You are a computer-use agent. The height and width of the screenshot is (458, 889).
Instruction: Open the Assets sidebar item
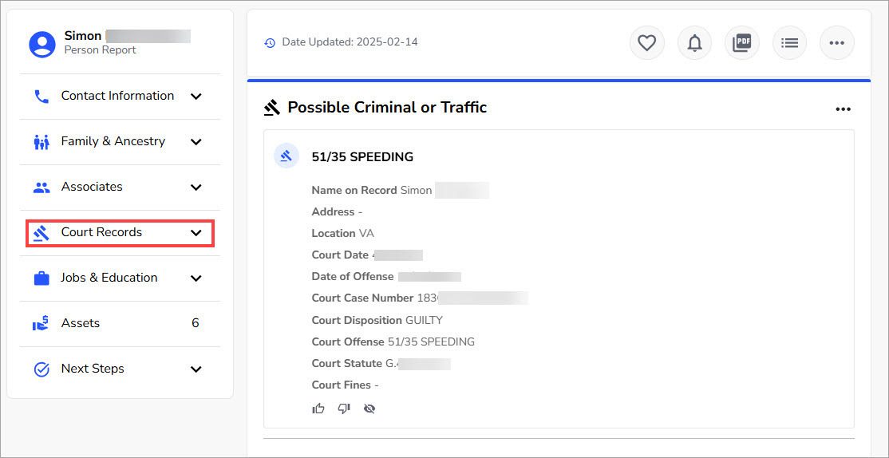pos(81,323)
